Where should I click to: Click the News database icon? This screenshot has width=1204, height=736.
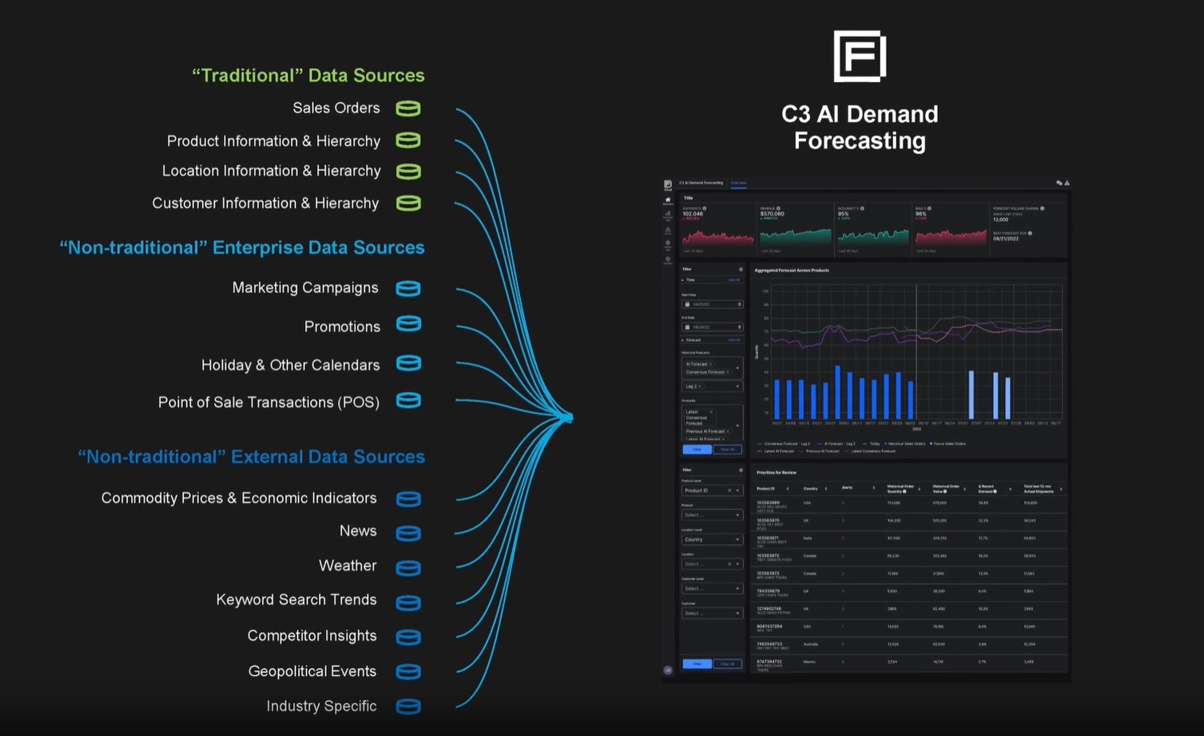(x=408, y=532)
